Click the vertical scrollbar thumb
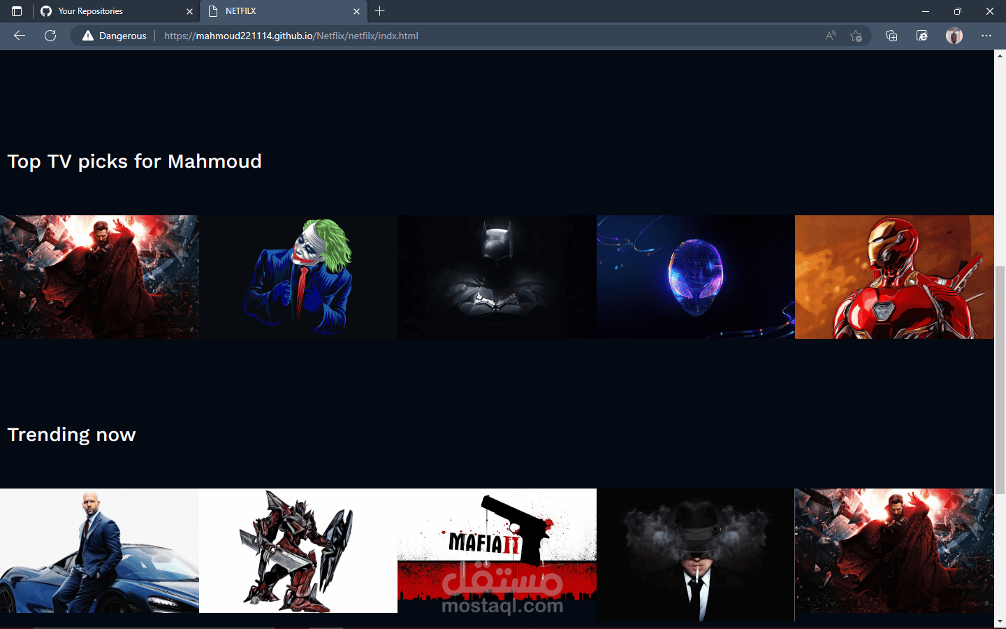Image resolution: width=1006 pixels, height=629 pixels. click(x=1000, y=379)
